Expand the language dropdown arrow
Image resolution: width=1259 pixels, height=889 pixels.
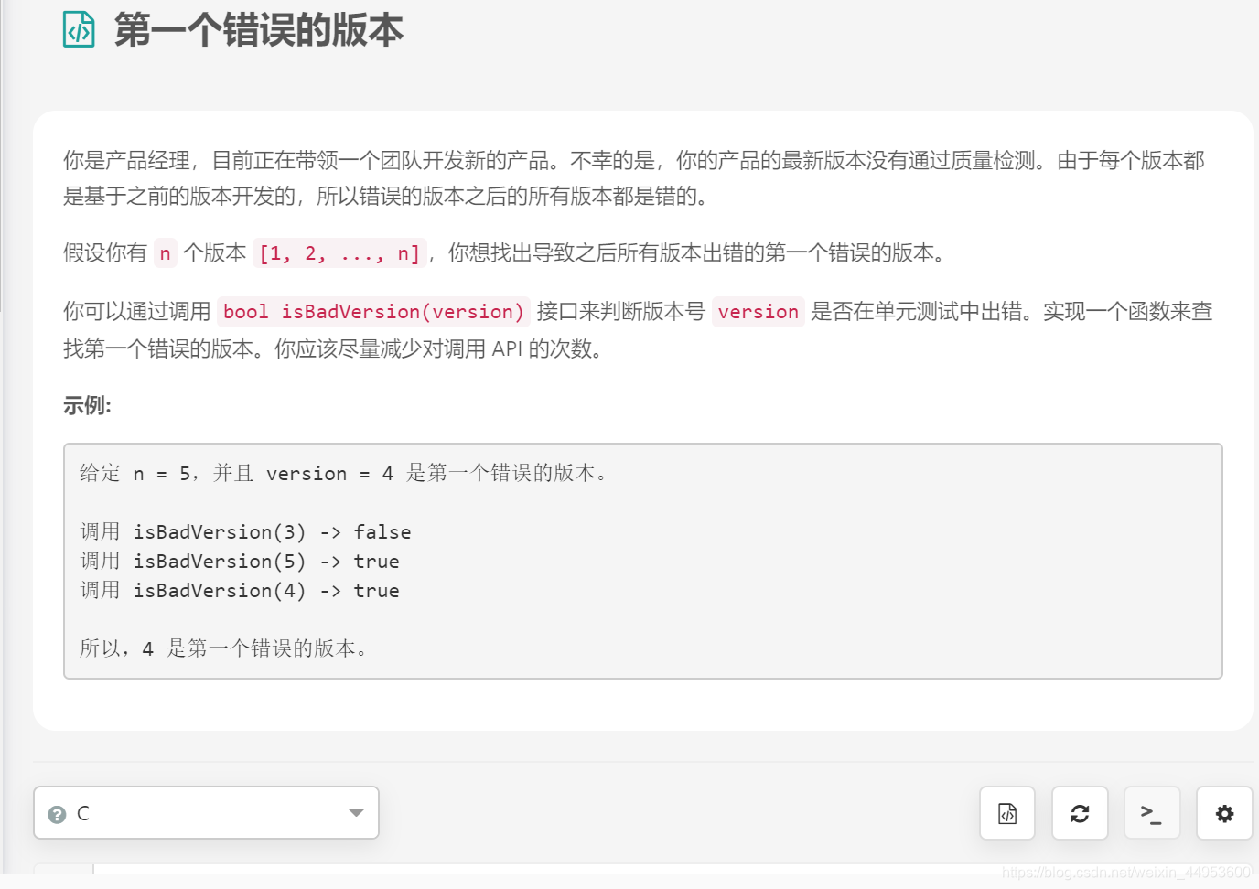(356, 813)
